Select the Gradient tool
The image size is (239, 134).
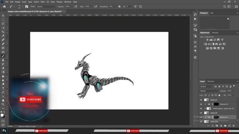click(x=3, y=72)
